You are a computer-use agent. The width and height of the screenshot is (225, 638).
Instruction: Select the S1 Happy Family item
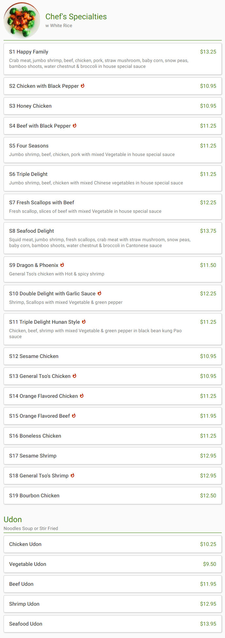point(113,59)
